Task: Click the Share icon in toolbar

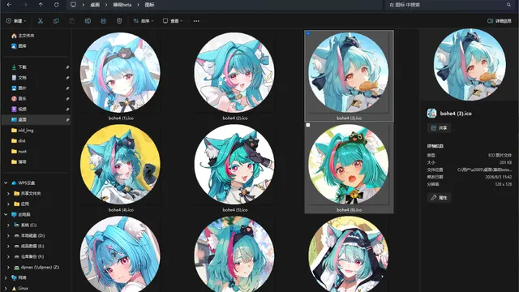Action: (103, 21)
